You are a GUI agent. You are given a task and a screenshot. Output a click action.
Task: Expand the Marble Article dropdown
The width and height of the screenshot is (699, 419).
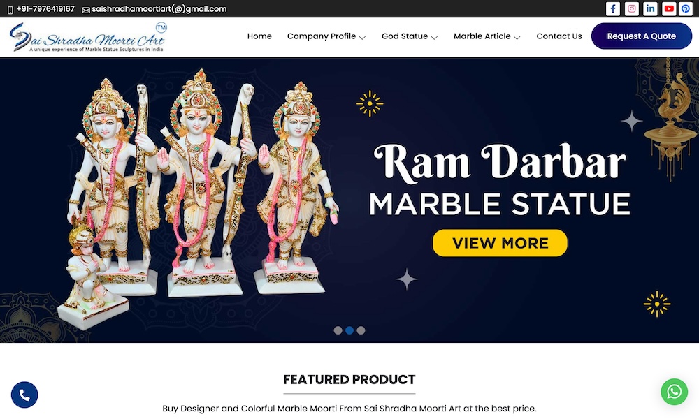(x=487, y=36)
